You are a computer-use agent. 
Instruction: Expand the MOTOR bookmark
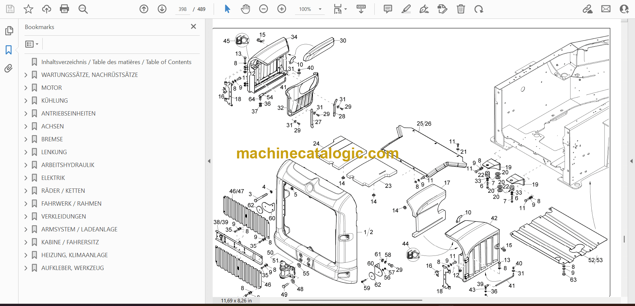point(26,88)
